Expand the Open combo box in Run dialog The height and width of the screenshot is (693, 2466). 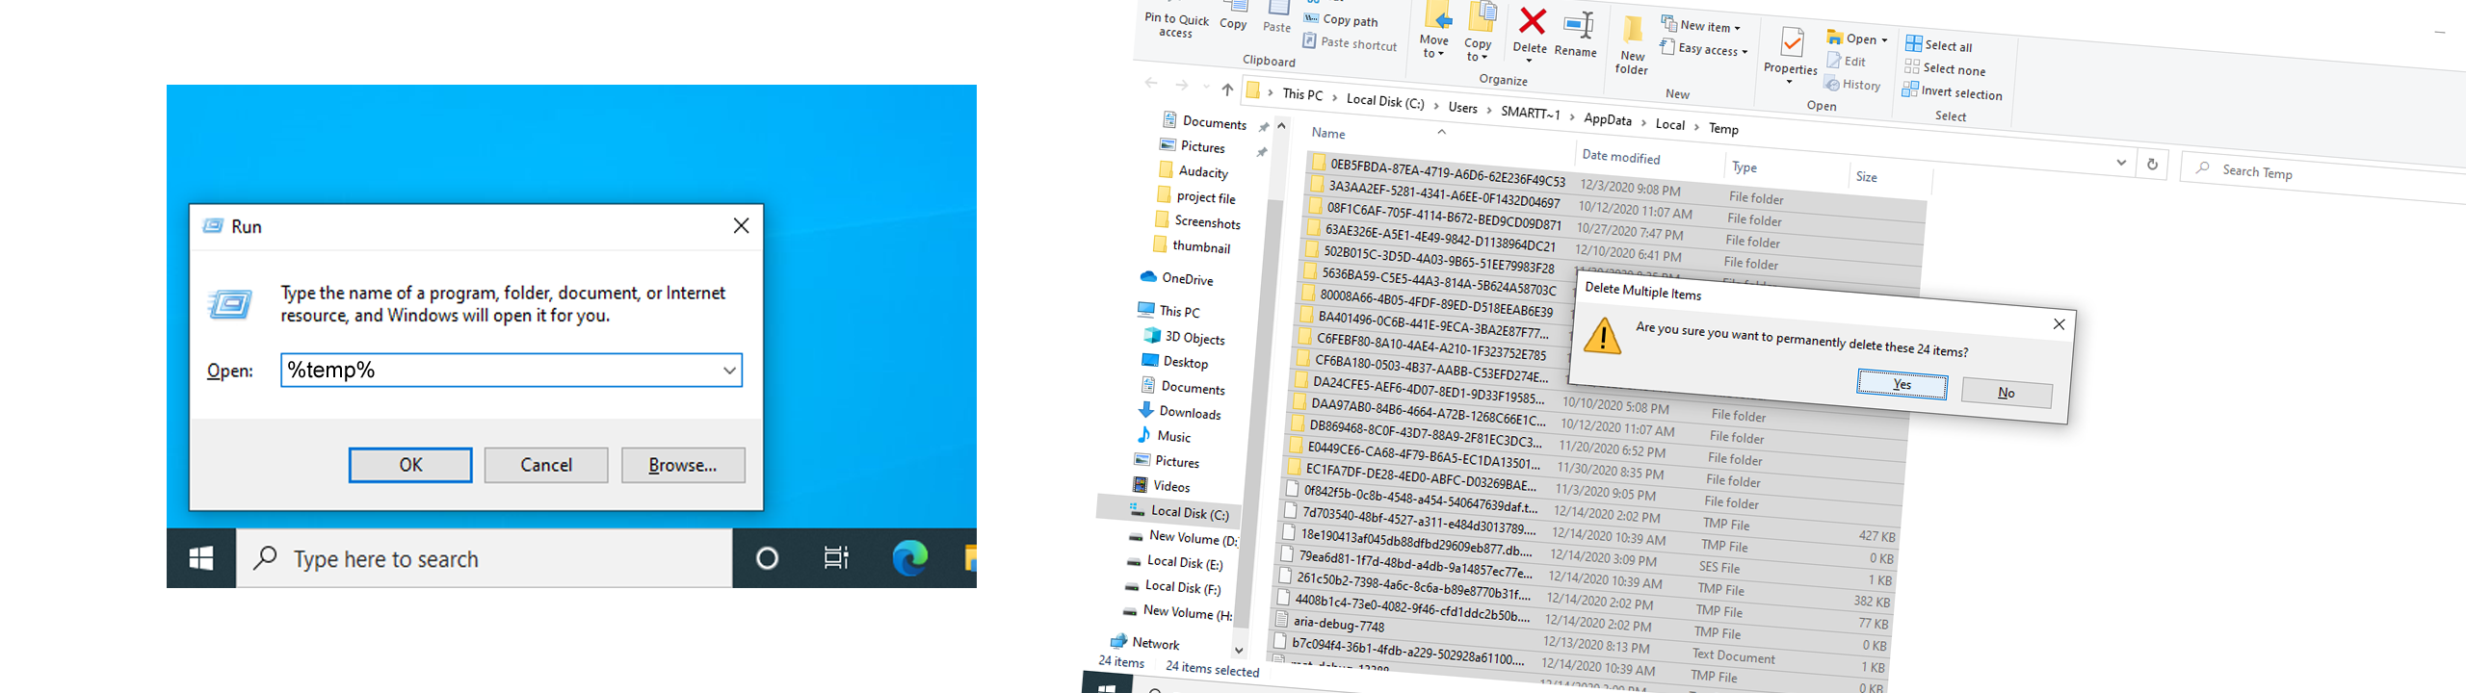(x=729, y=371)
